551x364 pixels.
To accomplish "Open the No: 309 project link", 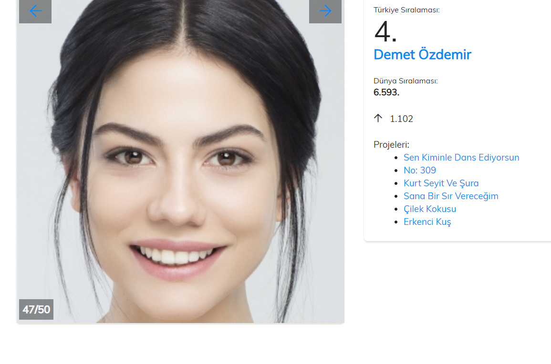I will click(420, 170).
